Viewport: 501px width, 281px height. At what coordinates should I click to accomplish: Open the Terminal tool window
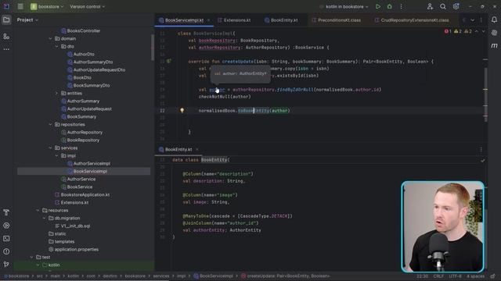click(x=6, y=239)
